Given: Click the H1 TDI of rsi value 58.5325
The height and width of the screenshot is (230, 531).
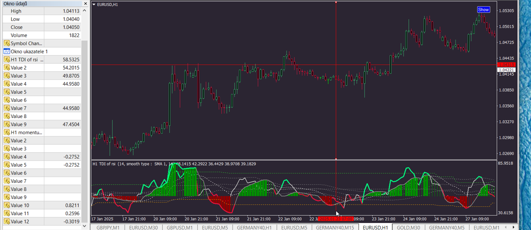Looking at the screenshot, I should tap(71, 59).
